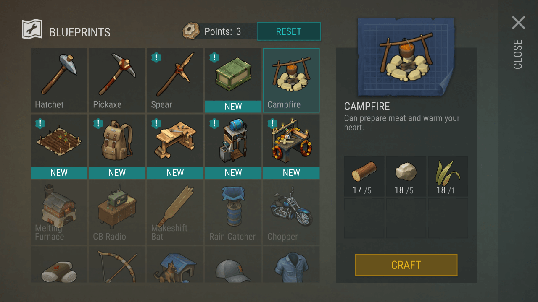538x302 pixels.
Task: Select the Chopper motorcycle blueprint
Action: (x=291, y=213)
